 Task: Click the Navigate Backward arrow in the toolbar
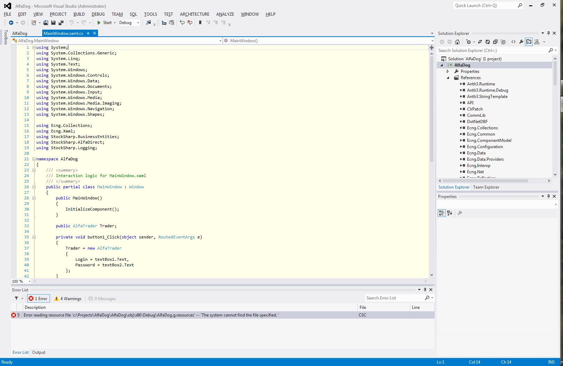click(x=11, y=23)
